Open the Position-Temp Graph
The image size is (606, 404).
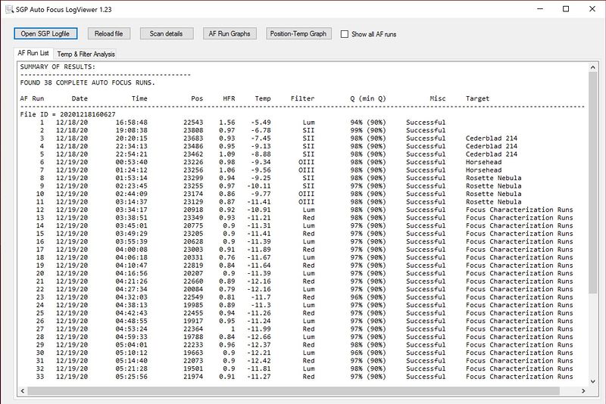pos(298,33)
